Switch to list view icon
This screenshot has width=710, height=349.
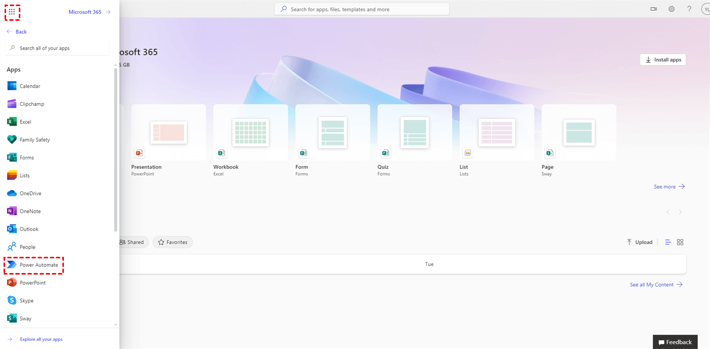pos(668,242)
